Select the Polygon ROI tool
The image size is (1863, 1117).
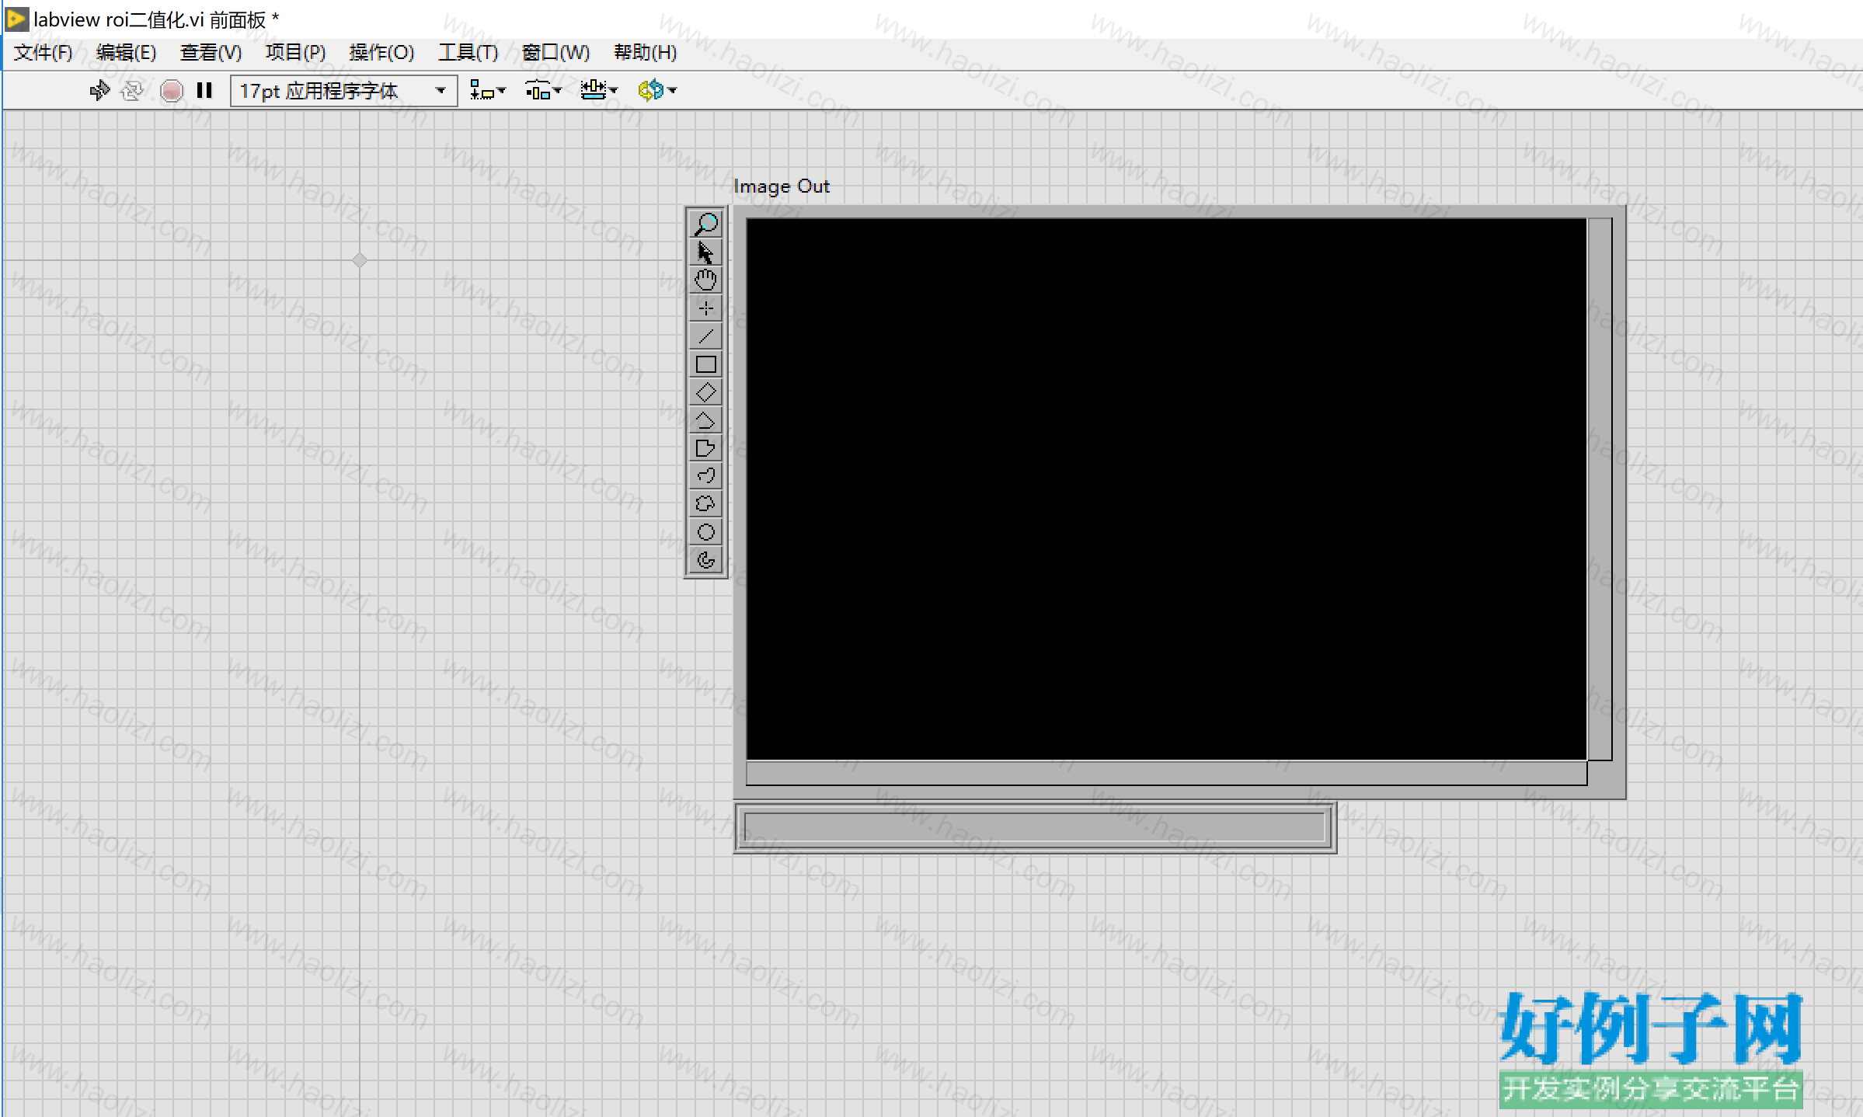point(705,447)
